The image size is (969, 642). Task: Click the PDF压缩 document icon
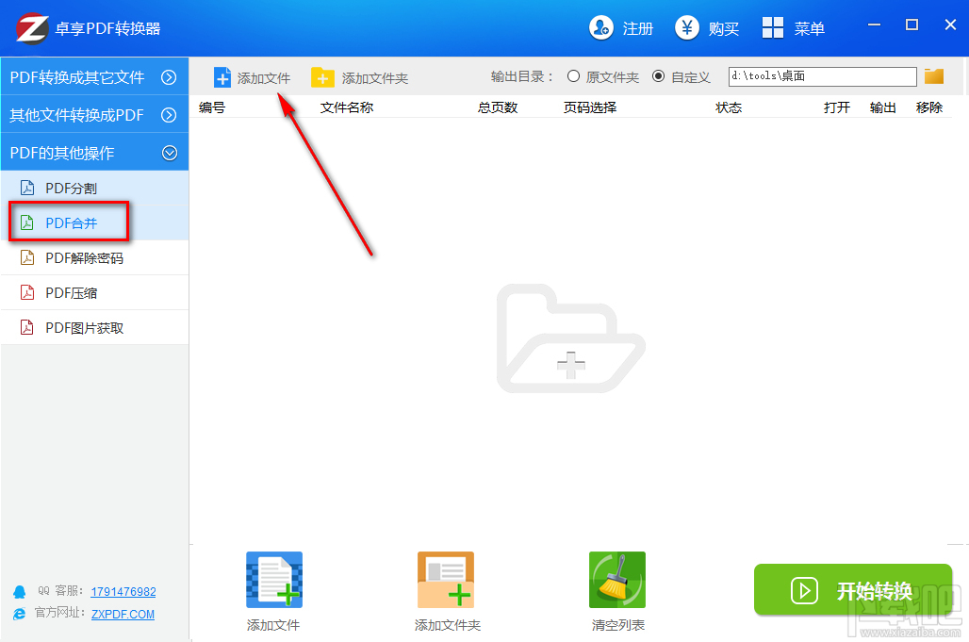click(27, 292)
